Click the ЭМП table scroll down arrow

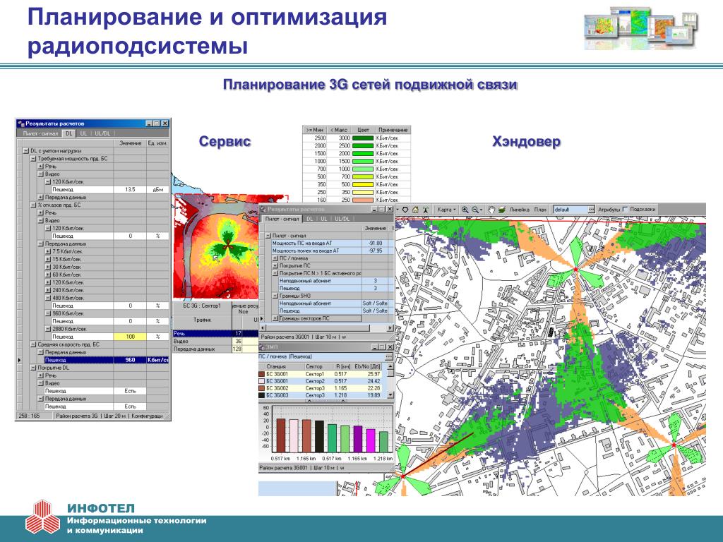(390, 395)
